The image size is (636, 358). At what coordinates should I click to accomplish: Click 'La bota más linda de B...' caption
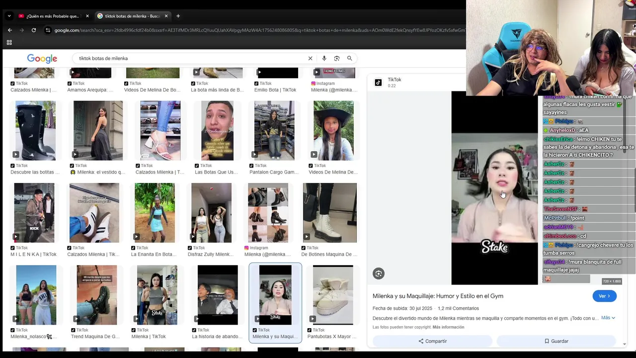(218, 90)
